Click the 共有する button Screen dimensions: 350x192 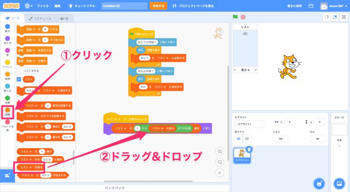(x=158, y=6)
